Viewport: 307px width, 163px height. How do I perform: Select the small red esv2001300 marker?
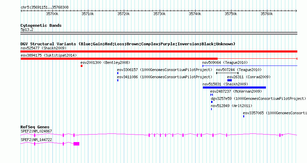pos(81,66)
